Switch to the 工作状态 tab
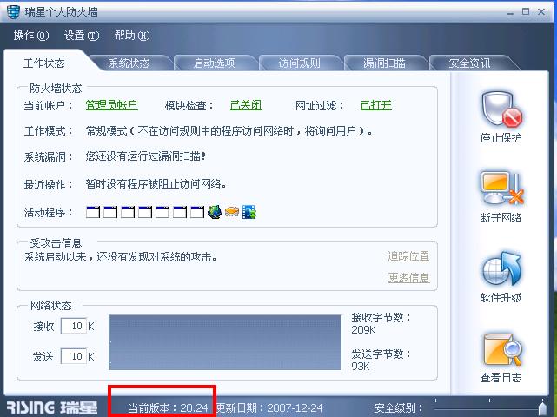This screenshot has width=557, height=417. [44, 63]
